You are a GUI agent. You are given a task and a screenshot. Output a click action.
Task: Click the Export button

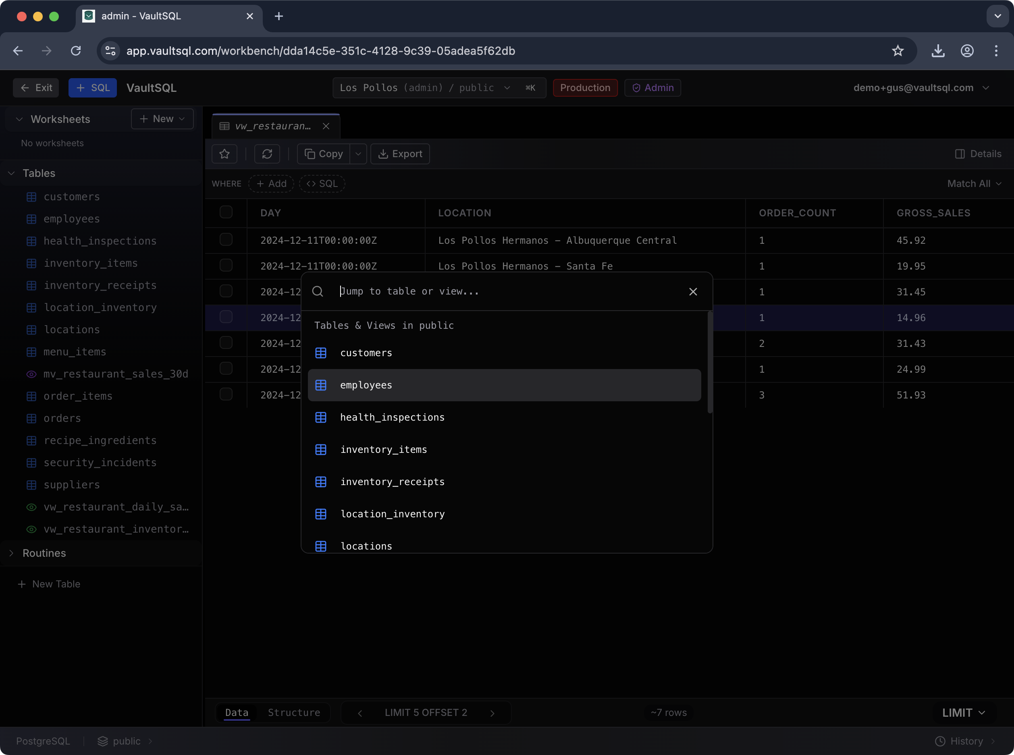click(x=400, y=154)
